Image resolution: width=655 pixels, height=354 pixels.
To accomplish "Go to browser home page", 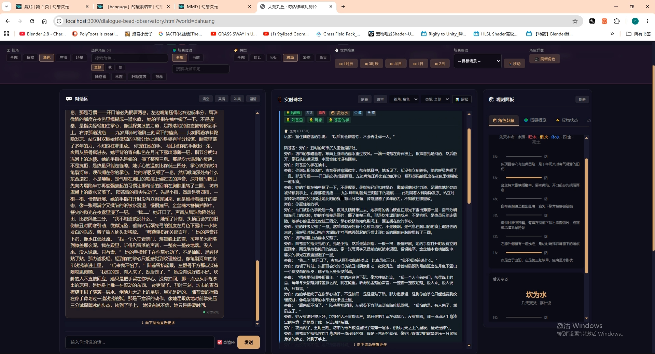I will [x=44, y=21].
